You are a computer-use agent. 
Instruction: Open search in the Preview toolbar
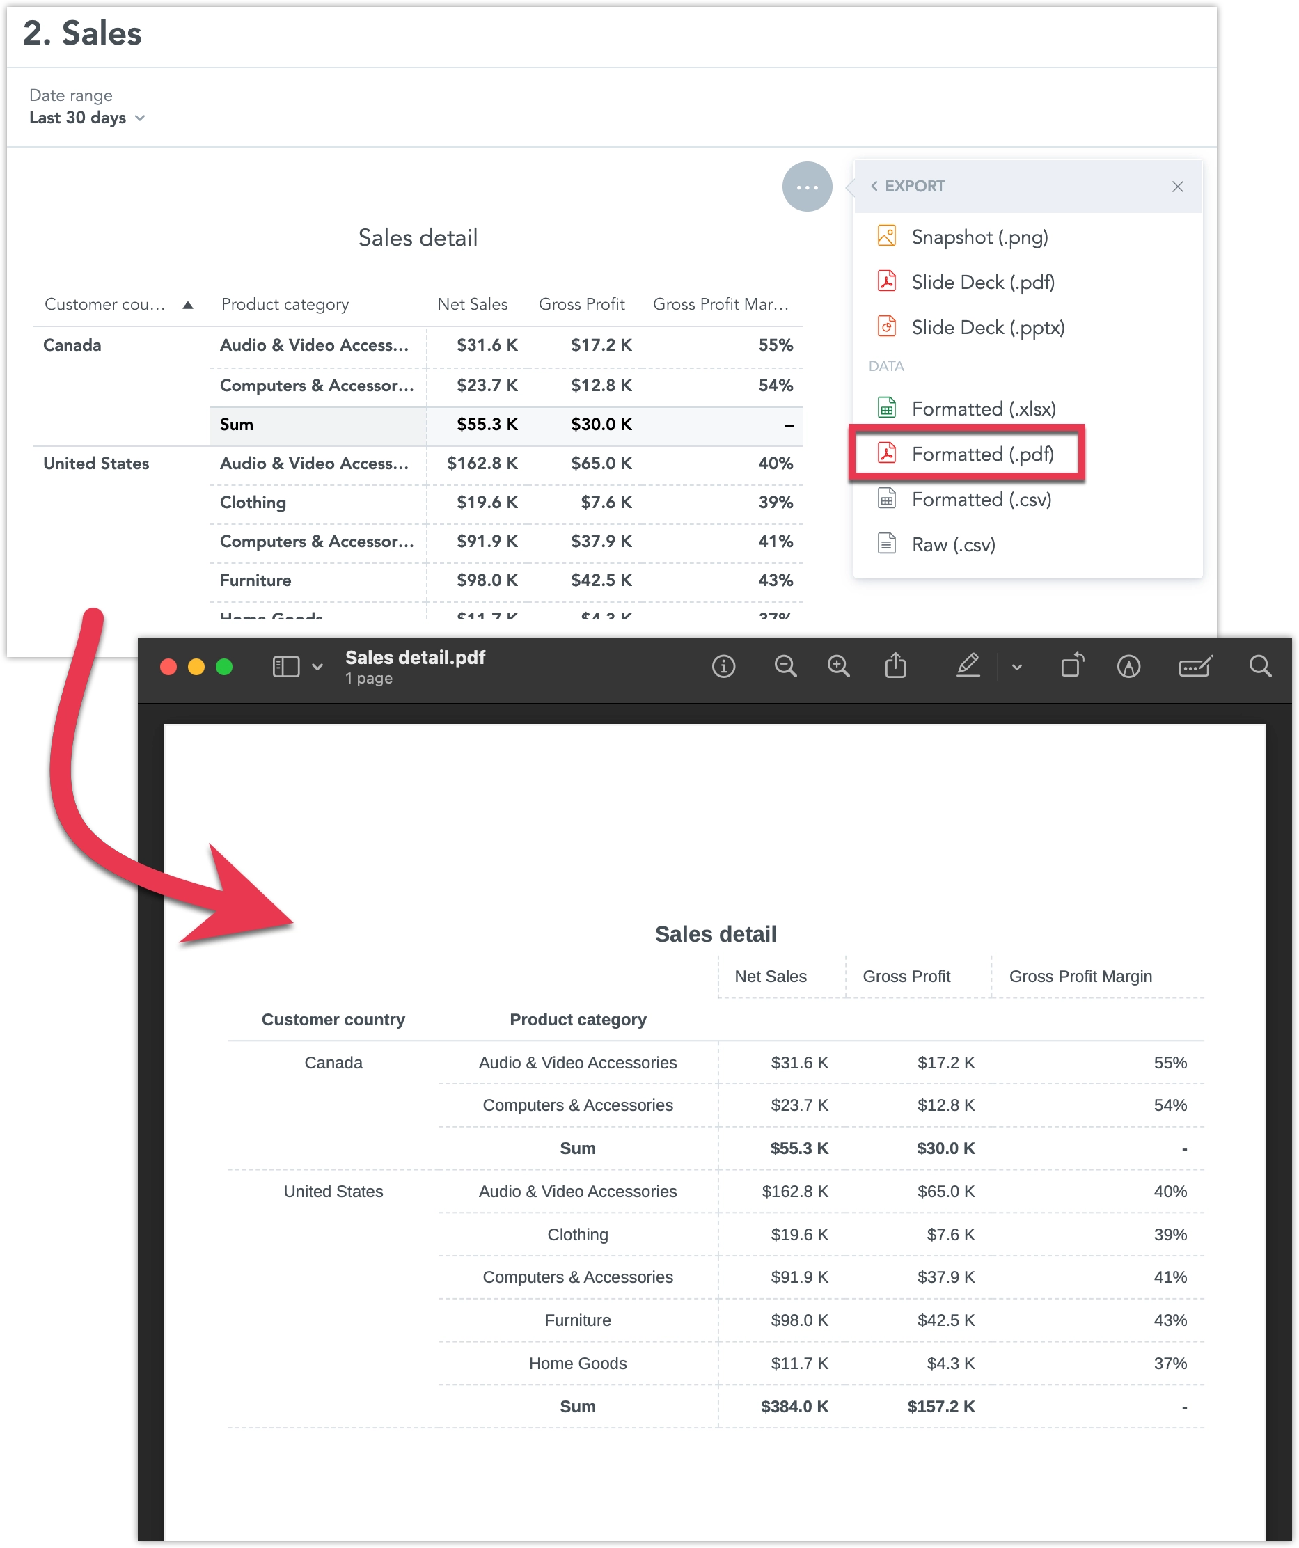(x=1261, y=665)
